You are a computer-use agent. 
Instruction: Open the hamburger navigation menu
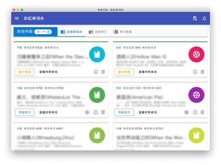pos(17,18)
